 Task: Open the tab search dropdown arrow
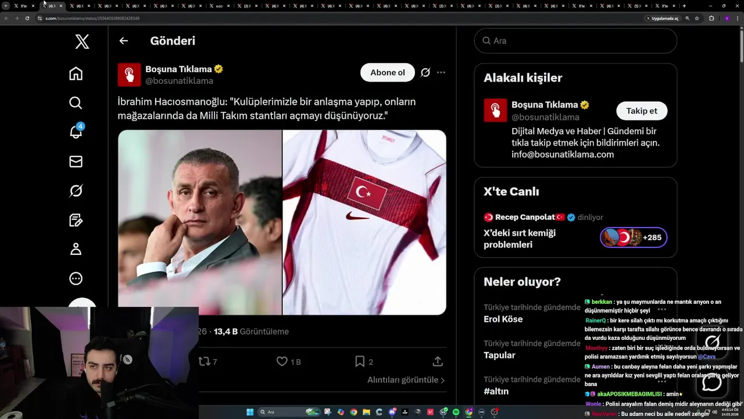5,6
